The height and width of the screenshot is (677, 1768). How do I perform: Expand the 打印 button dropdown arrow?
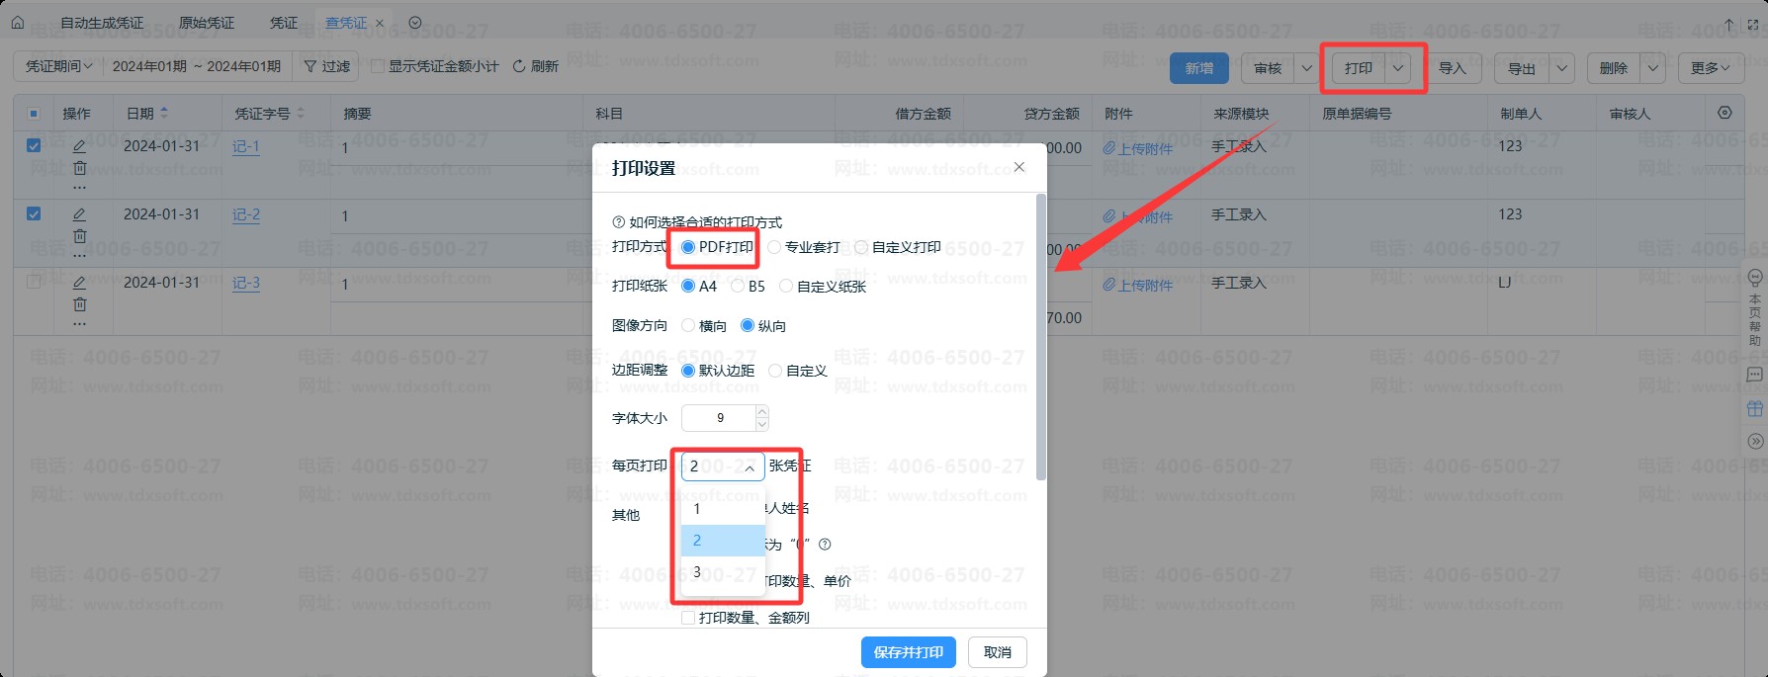[1398, 68]
